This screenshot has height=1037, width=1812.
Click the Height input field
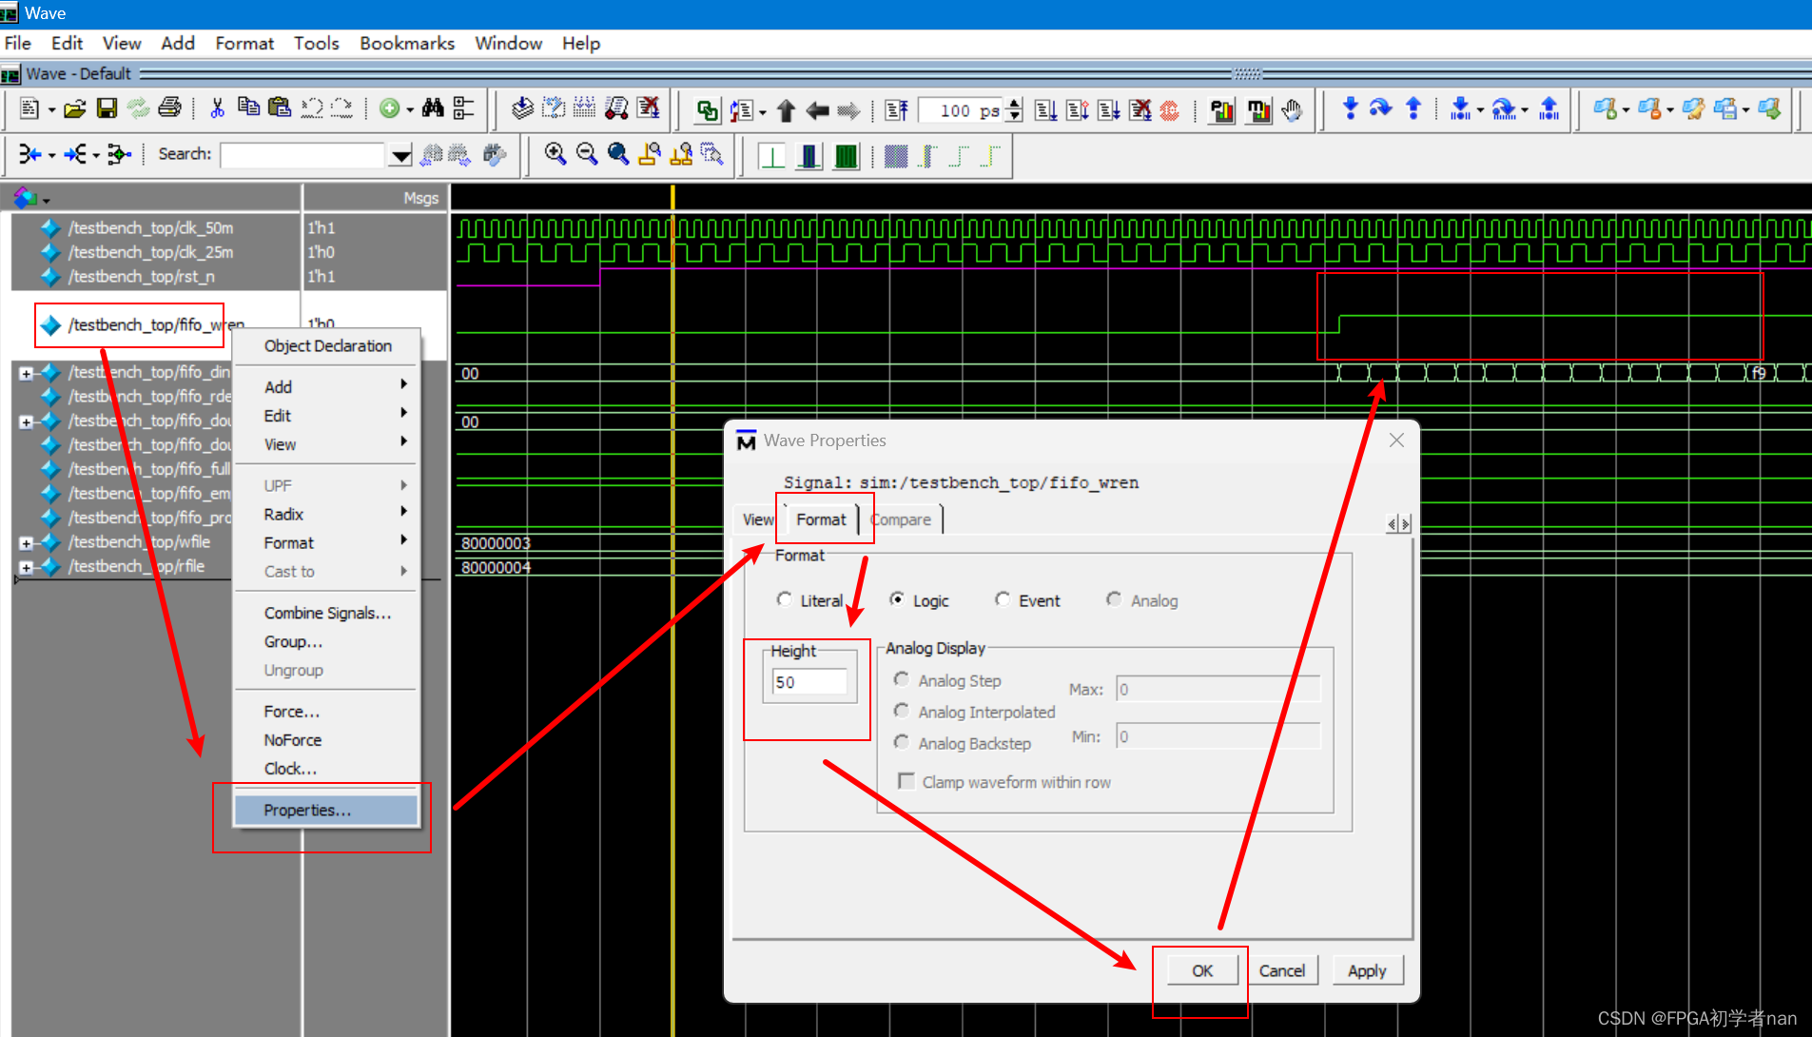(809, 681)
